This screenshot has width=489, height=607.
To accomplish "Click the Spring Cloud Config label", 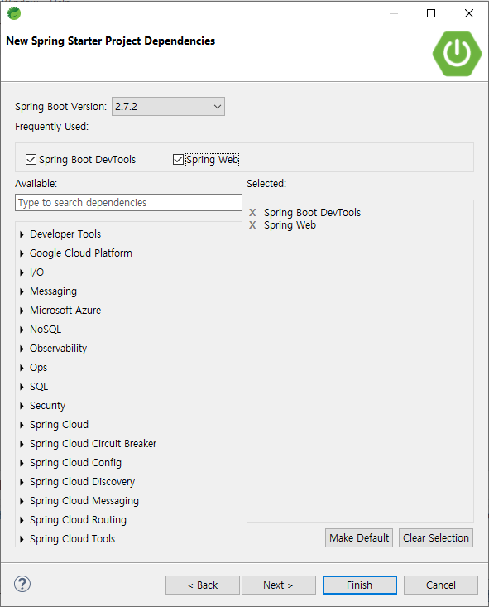I will (x=76, y=463).
